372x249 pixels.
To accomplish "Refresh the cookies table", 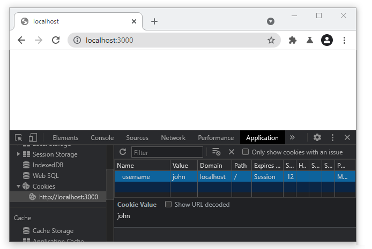I will [x=123, y=152].
